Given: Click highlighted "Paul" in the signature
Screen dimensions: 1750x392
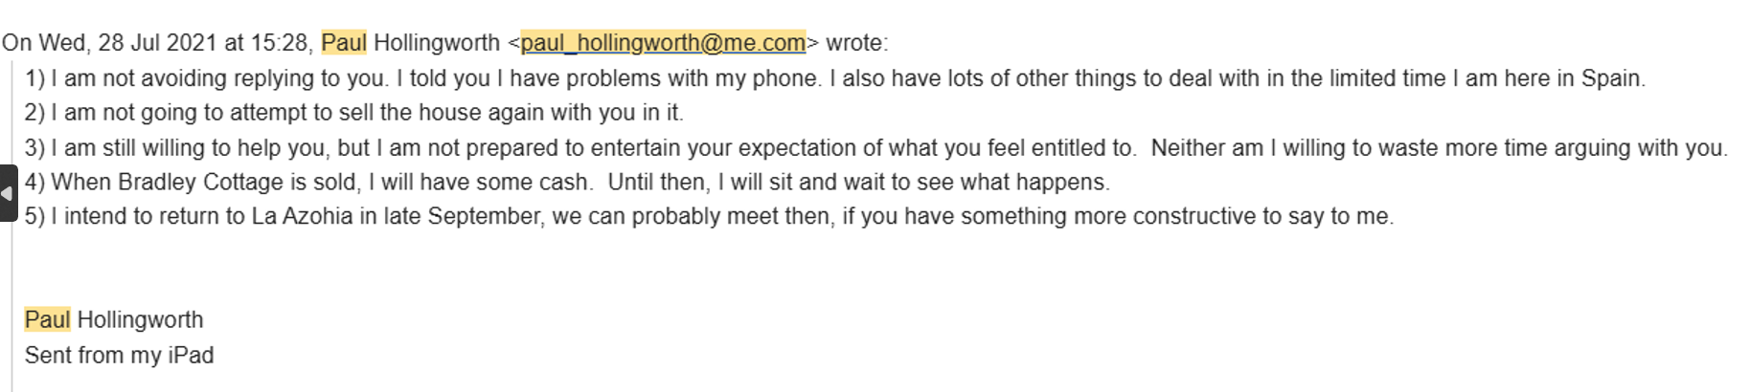Looking at the screenshot, I should click(x=47, y=319).
